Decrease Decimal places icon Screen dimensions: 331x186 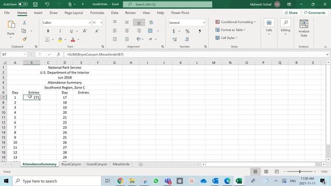[x=187, y=39]
